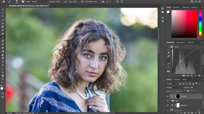Screen dimensions: 204x114
Task: Select the Horizontal Type tool
Action: (3, 65)
